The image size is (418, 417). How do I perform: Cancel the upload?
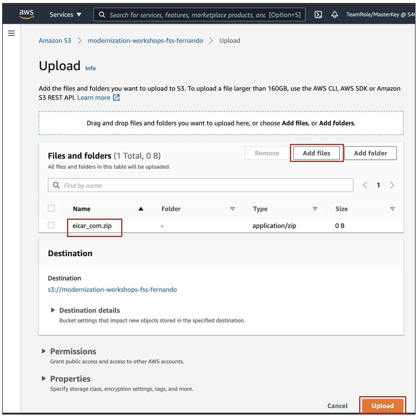coord(338,406)
